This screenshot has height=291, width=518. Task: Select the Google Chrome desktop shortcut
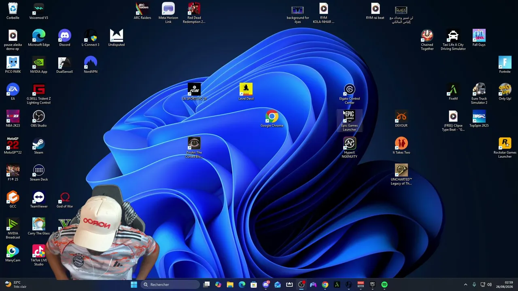click(272, 119)
